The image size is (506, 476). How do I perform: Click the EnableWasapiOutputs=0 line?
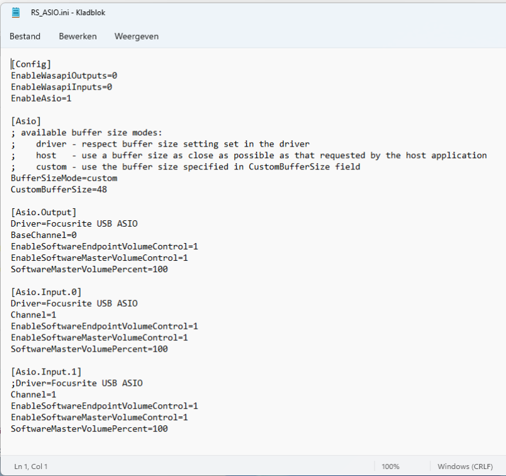pos(63,76)
